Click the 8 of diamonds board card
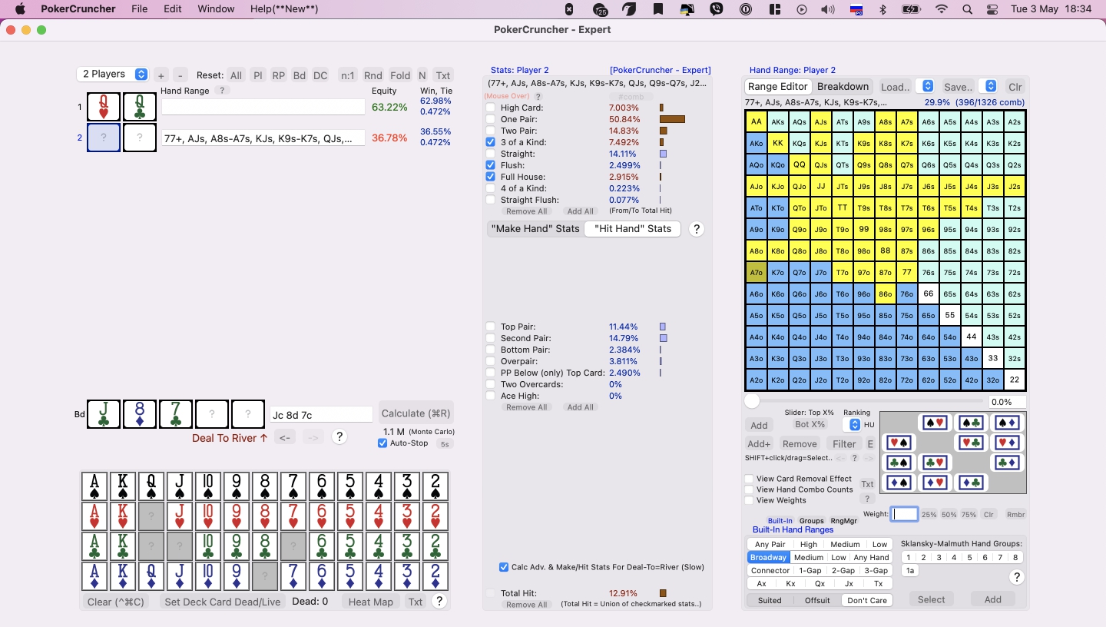Image resolution: width=1106 pixels, height=627 pixels. click(x=140, y=413)
